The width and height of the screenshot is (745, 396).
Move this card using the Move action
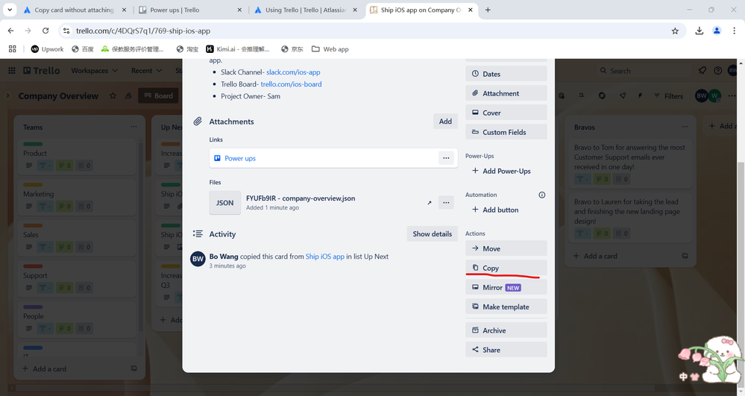(506, 248)
